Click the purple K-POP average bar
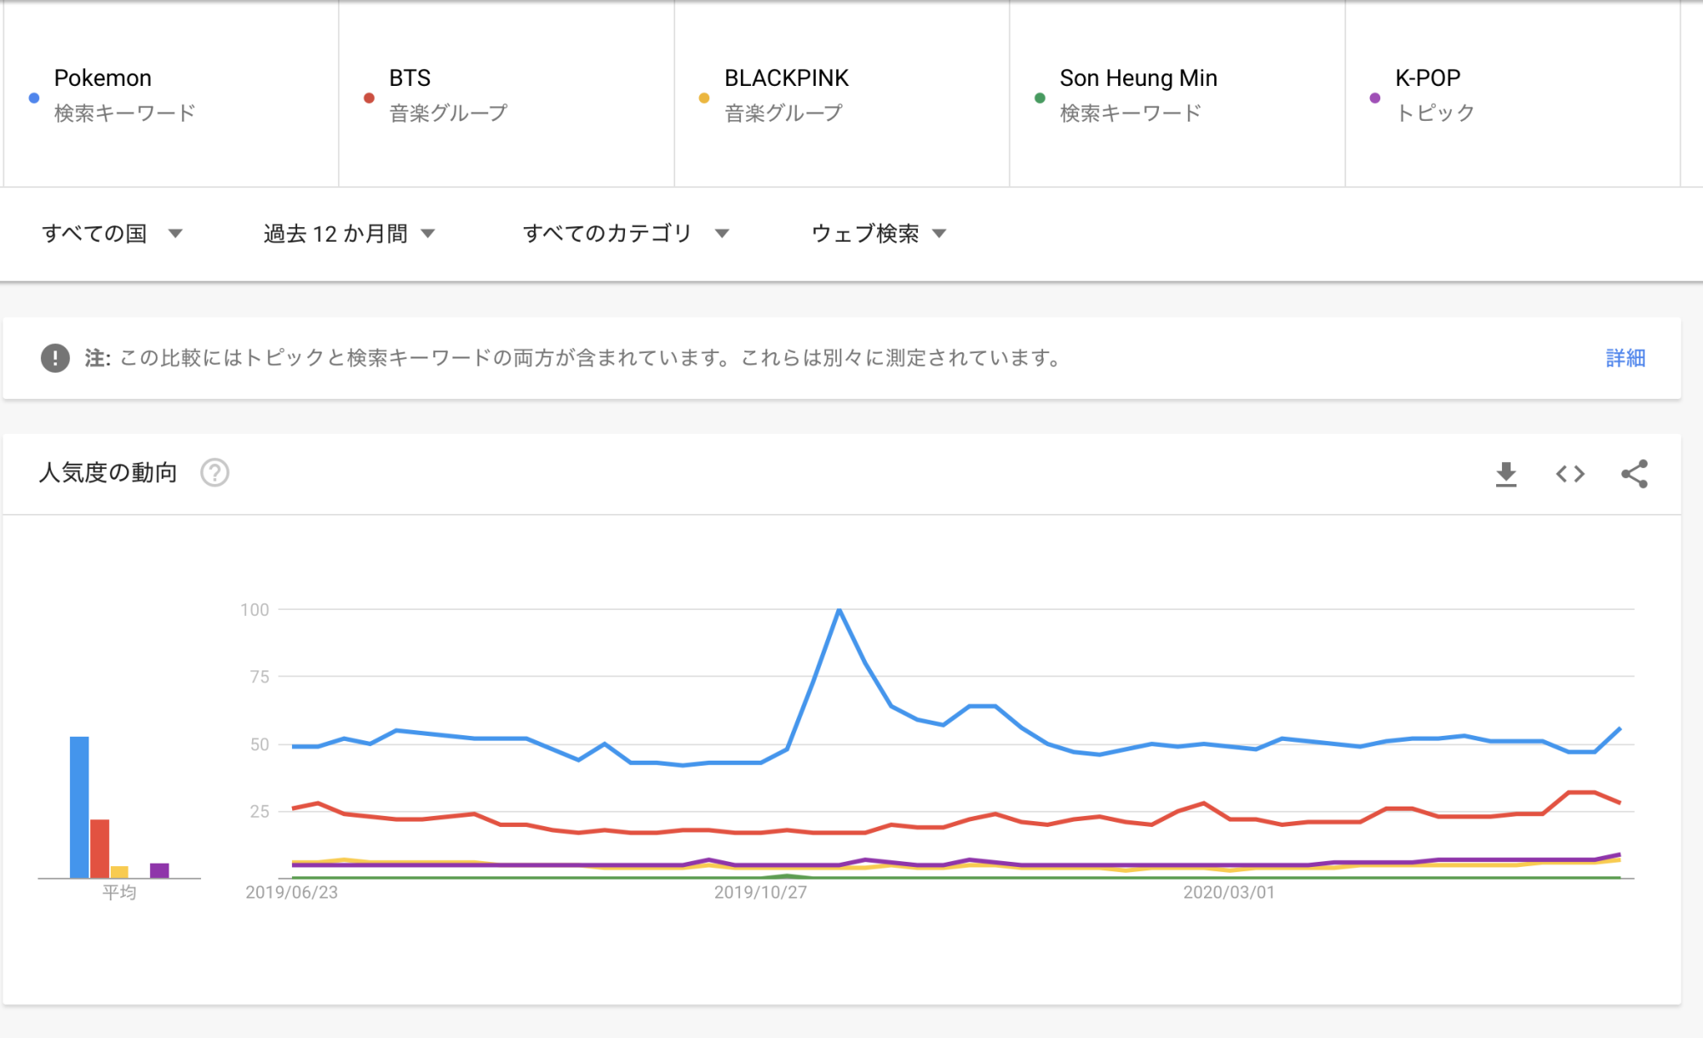 click(159, 870)
